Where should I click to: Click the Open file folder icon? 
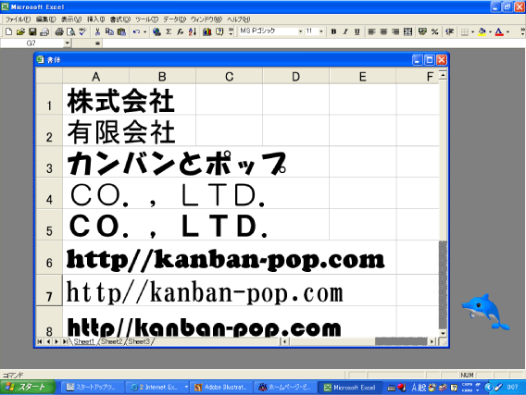(20, 31)
